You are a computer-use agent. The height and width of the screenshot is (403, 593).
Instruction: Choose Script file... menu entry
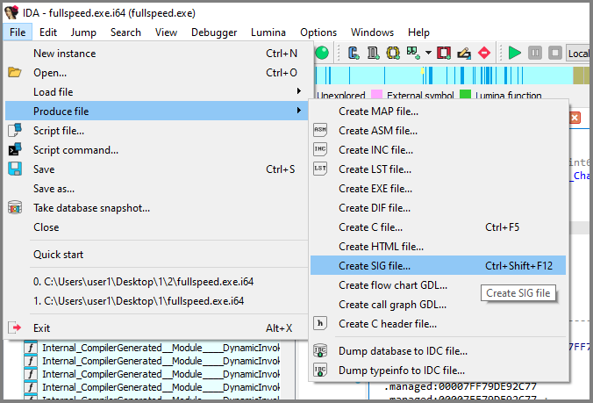click(x=156, y=131)
